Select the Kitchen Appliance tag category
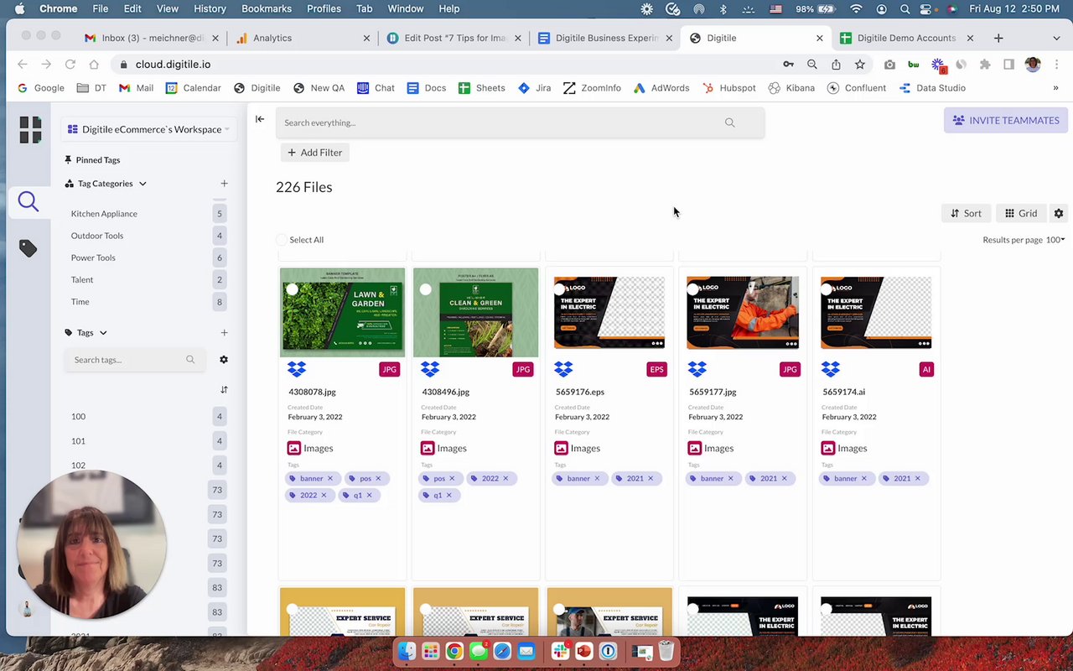Screen dimensions: 1073x671 point(104,214)
